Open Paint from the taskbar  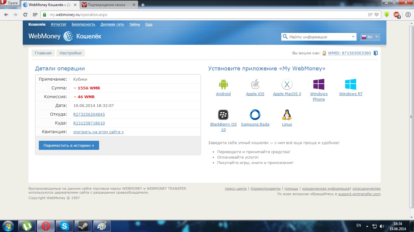tap(102, 226)
